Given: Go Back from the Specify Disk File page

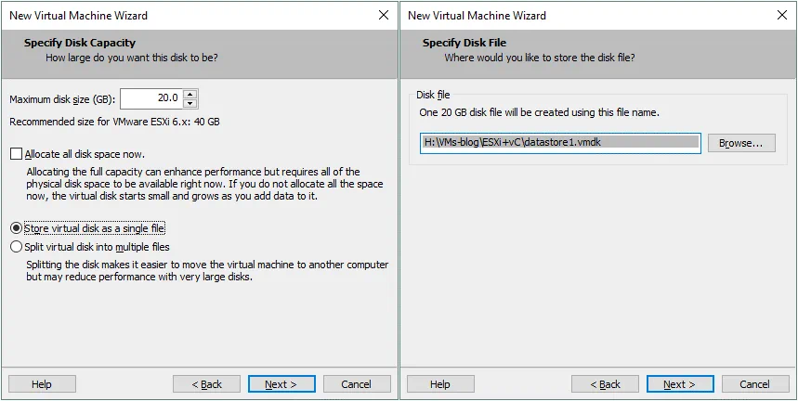Looking at the screenshot, I should click(x=605, y=384).
